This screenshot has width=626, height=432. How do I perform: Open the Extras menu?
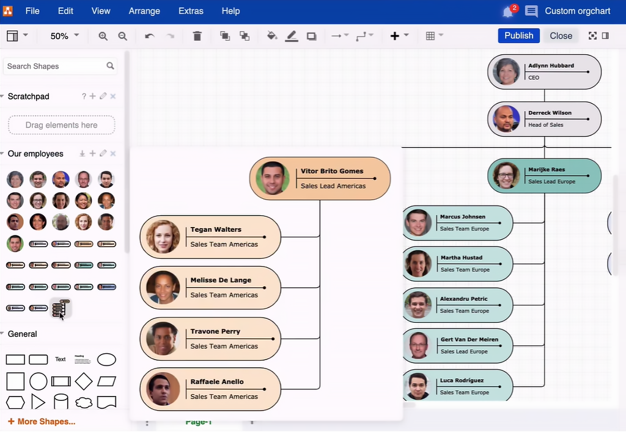point(191,11)
